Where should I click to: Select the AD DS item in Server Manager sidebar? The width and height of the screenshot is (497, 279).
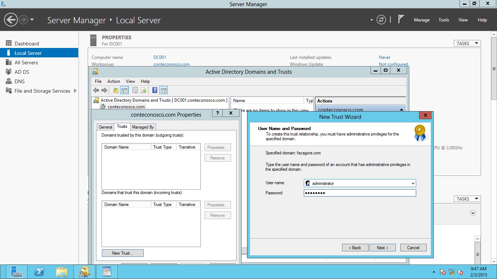[22, 72]
